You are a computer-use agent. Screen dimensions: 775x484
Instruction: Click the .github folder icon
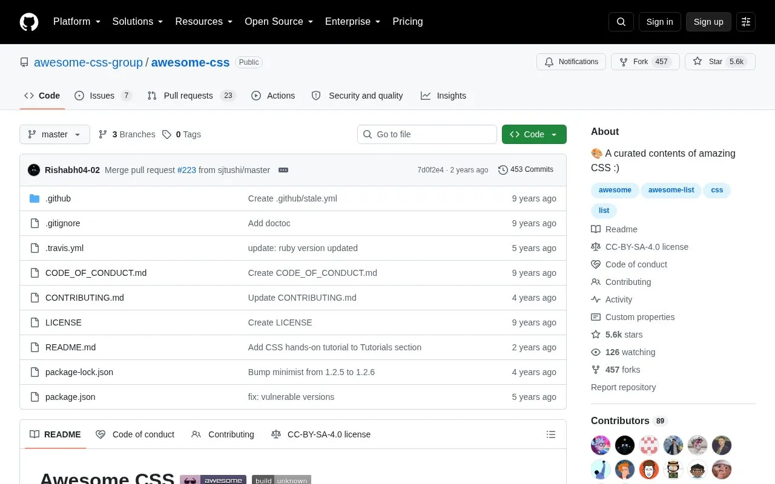pyautogui.click(x=35, y=198)
